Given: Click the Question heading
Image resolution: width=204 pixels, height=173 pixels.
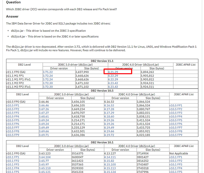Looking at the screenshot, I should [x=13, y=2].
